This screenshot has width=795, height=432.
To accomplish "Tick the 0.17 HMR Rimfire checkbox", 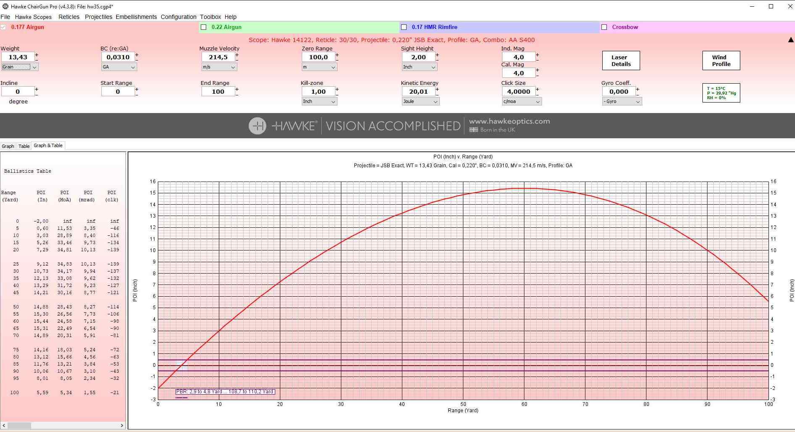I will point(404,27).
